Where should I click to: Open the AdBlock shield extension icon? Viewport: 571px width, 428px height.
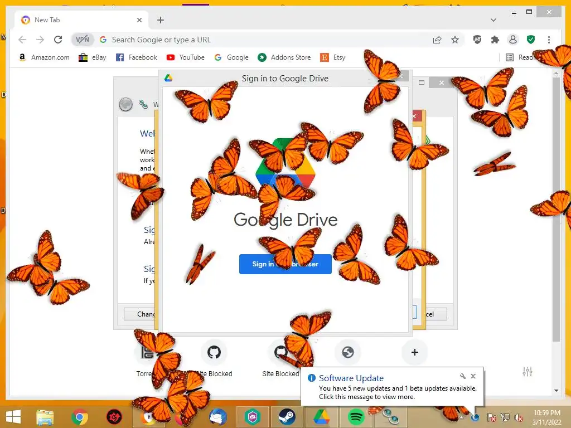click(477, 40)
